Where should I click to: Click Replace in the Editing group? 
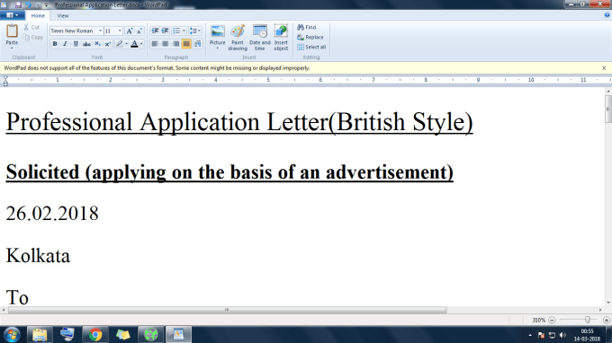click(310, 38)
